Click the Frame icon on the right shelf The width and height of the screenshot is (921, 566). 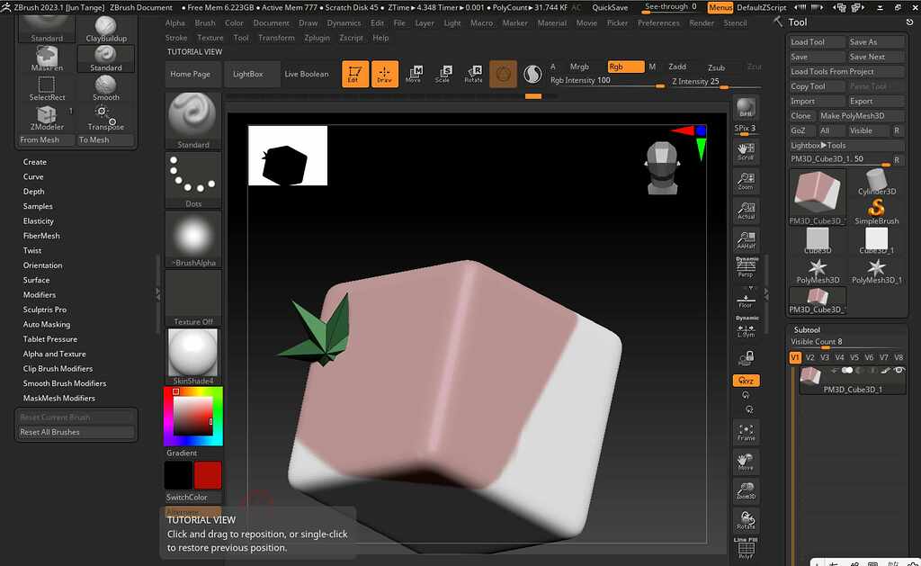[746, 430]
